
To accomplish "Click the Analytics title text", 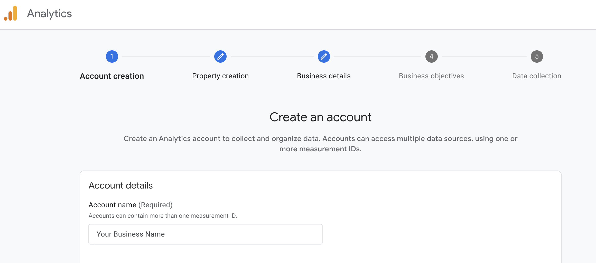I will pyautogui.click(x=49, y=14).
